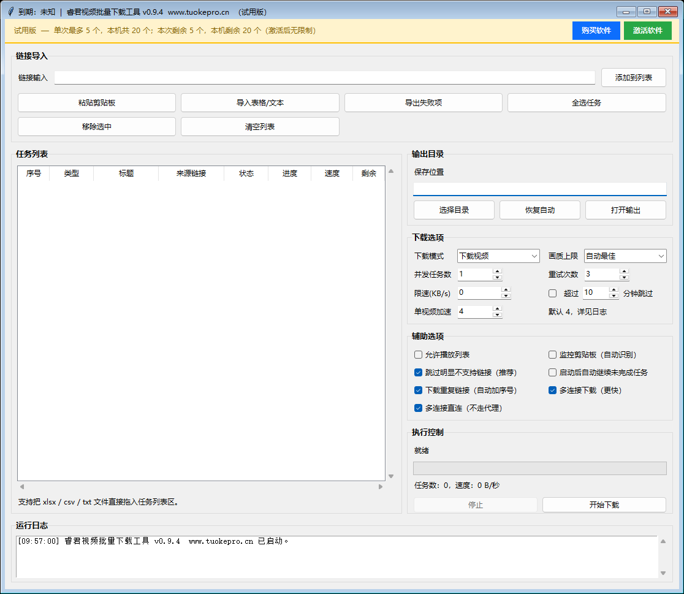The width and height of the screenshot is (684, 594).
Task: Click the feather app icon in title bar
Action: point(11,12)
